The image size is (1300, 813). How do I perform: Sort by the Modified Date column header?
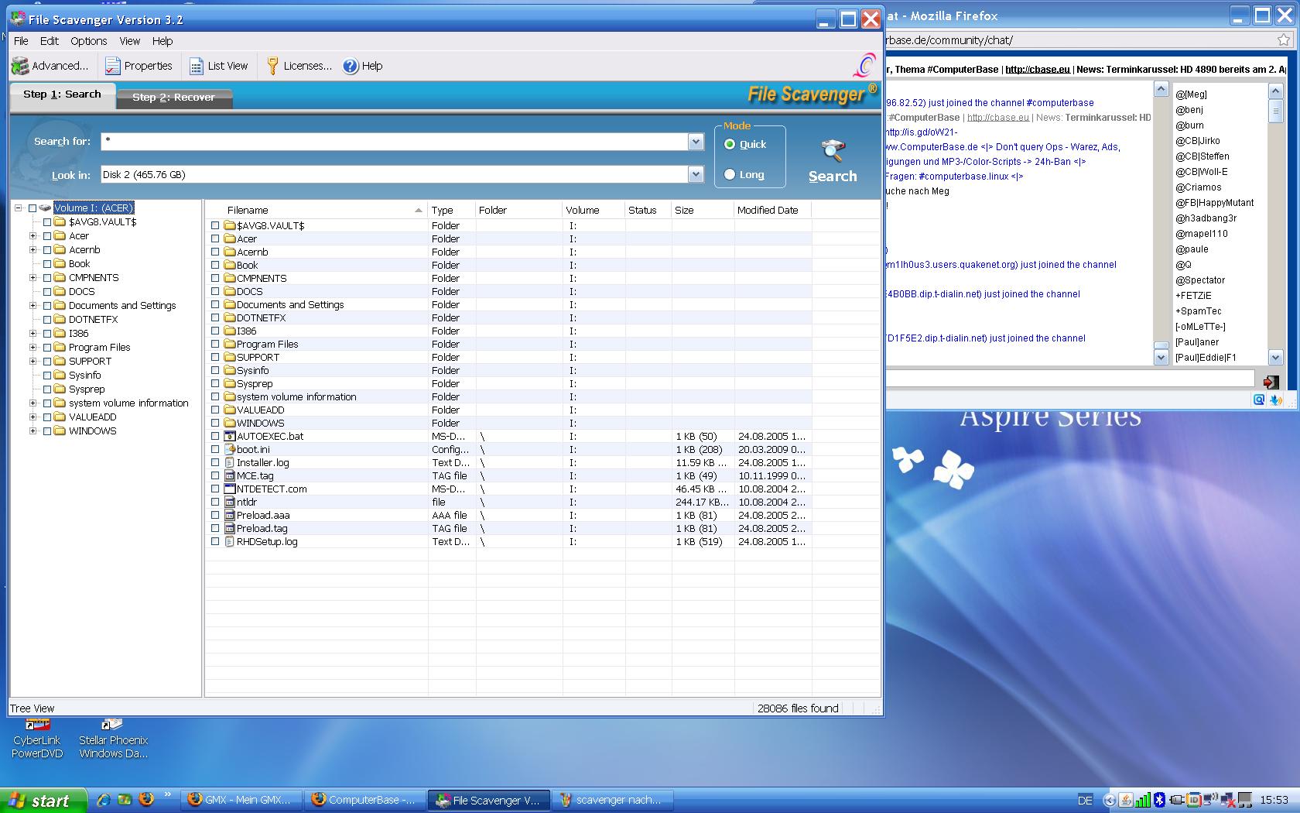point(772,210)
